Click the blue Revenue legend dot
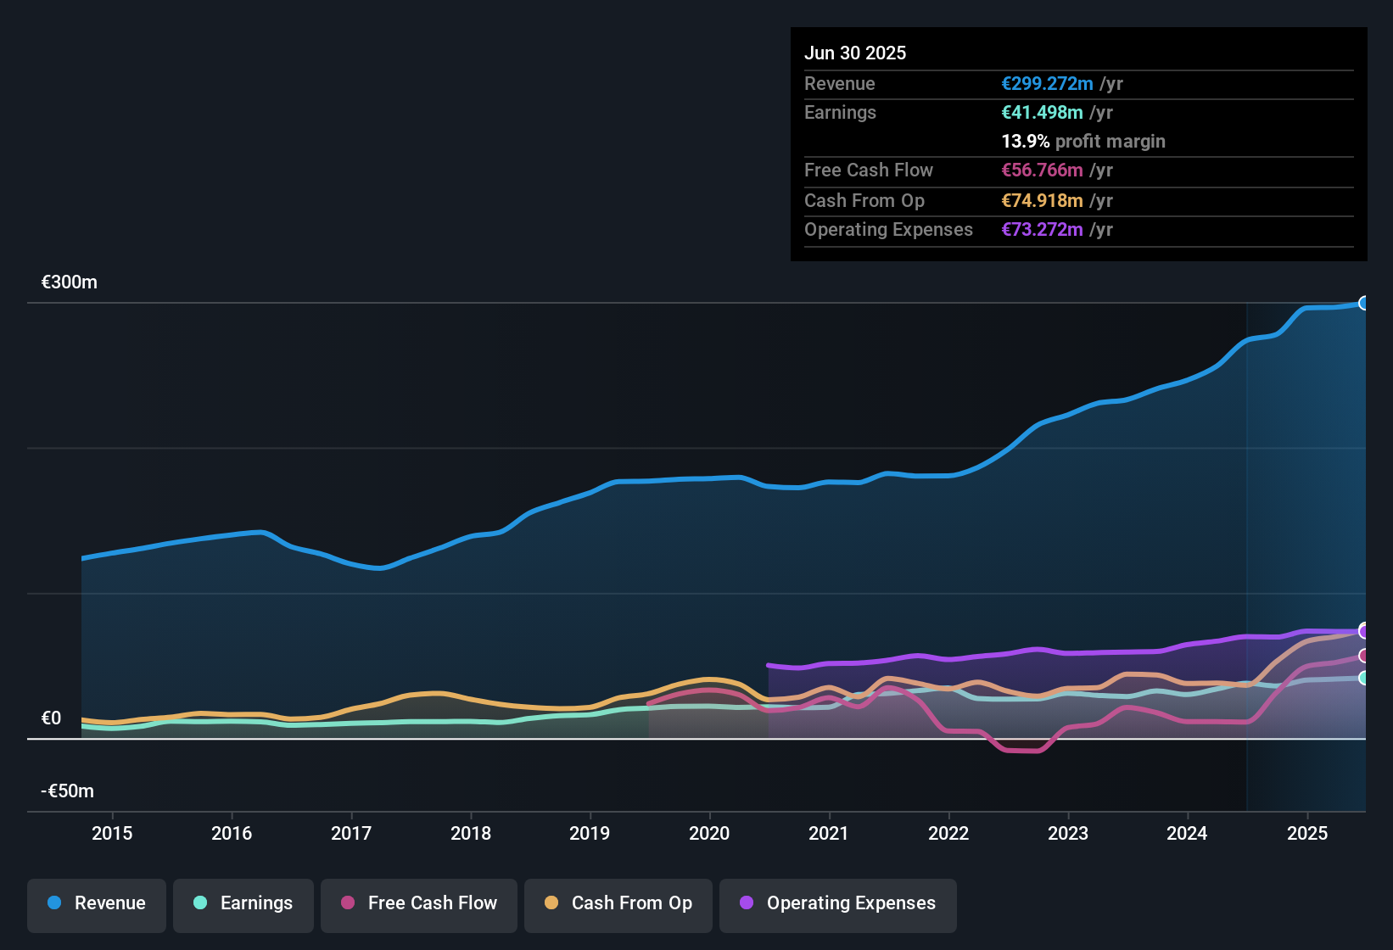This screenshot has width=1393, height=950. coord(54,902)
